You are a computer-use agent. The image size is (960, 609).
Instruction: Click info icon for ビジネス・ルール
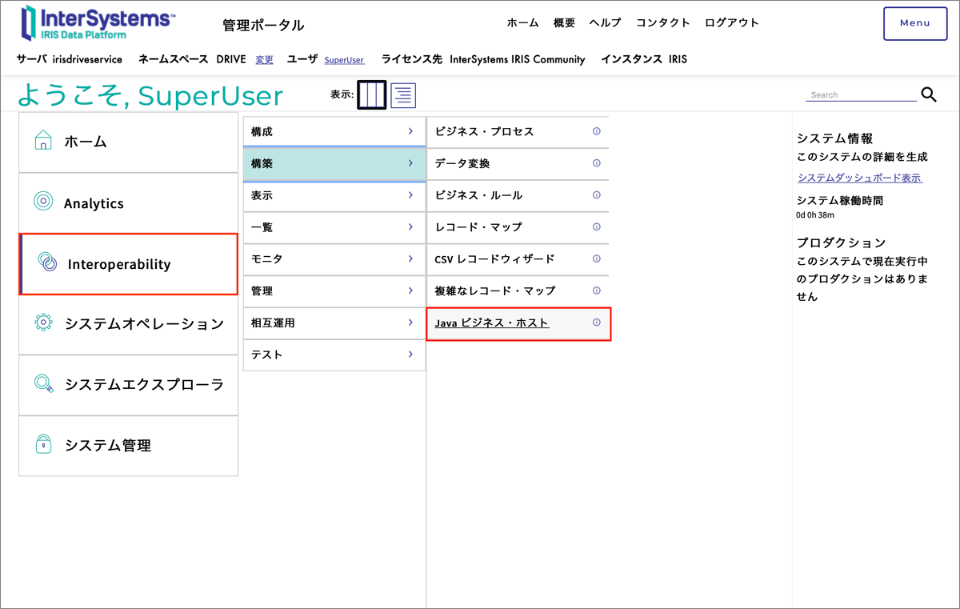[597, 195]
